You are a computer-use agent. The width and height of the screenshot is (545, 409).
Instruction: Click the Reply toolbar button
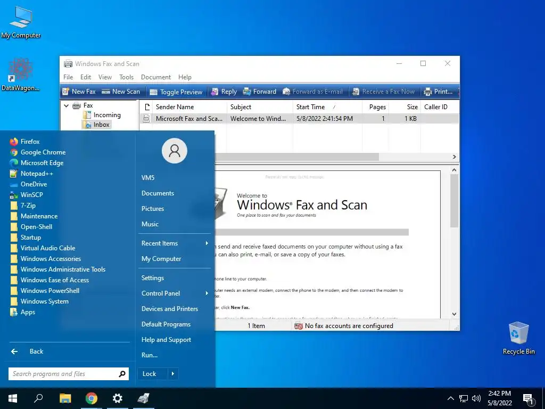tap(224, 92)
